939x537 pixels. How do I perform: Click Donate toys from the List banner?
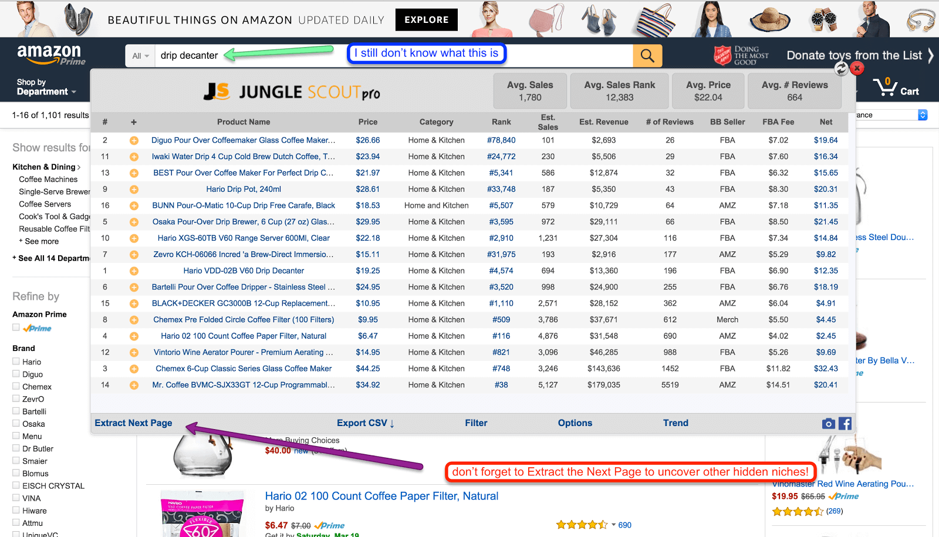854,55
